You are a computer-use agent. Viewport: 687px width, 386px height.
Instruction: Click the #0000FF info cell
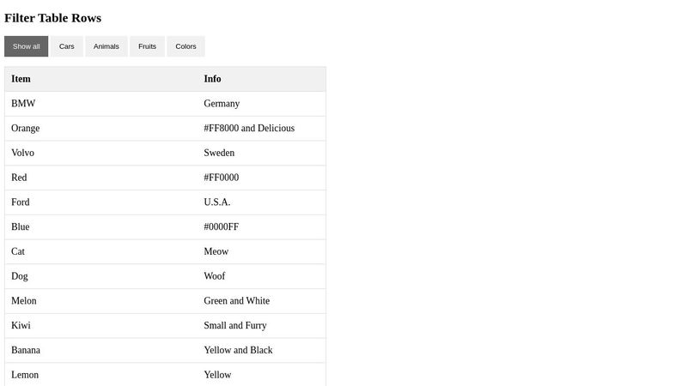pos(222,227)
